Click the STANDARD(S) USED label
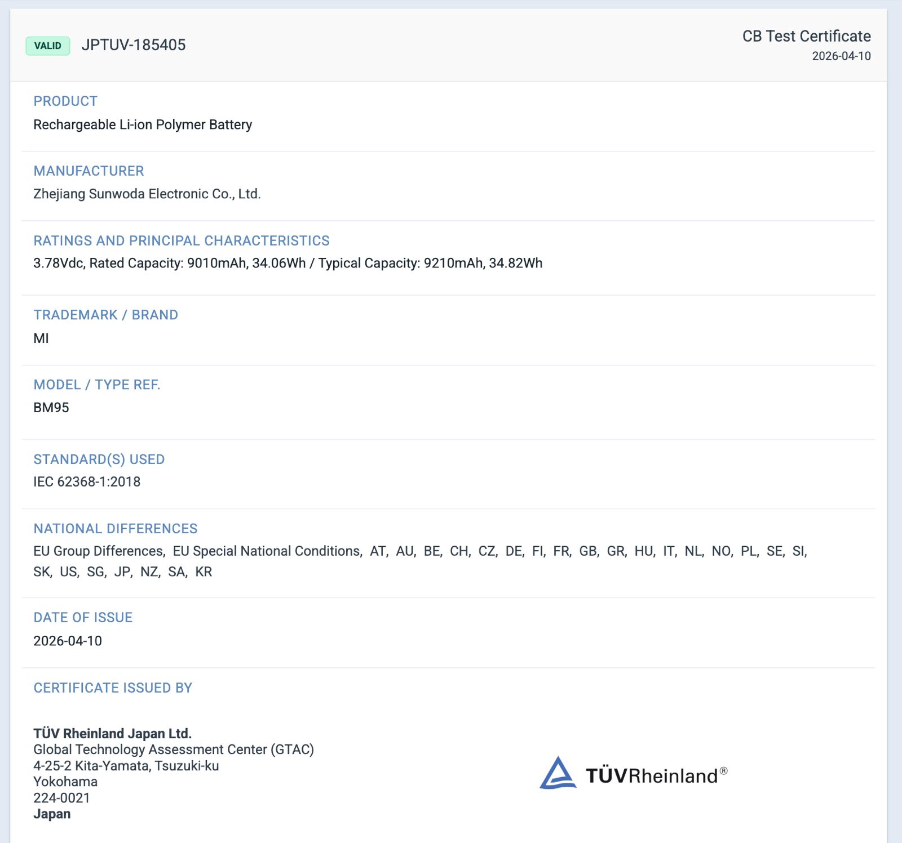Image resolution: width=902 pixels, height=843 pixels. pos(99,460)
